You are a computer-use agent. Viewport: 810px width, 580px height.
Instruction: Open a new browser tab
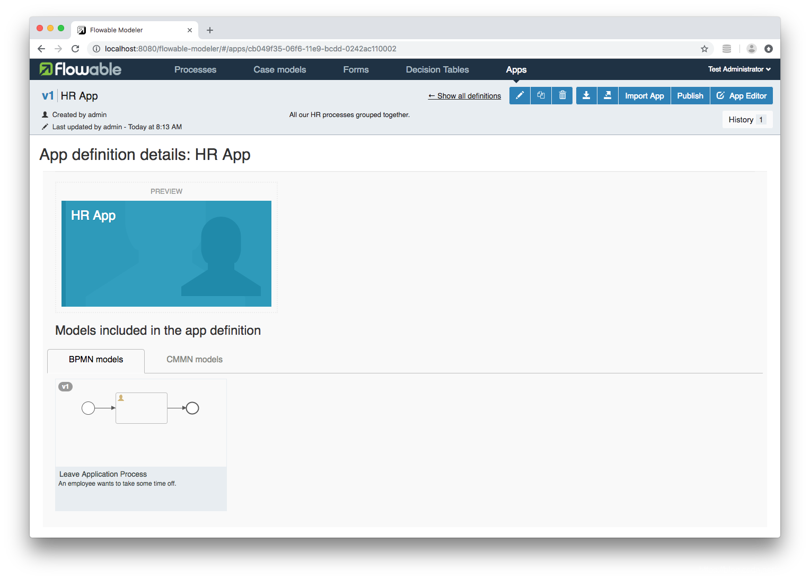tap(210, 30)
